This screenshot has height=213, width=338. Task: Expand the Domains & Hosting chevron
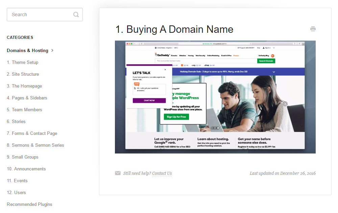tap(52, 50)
